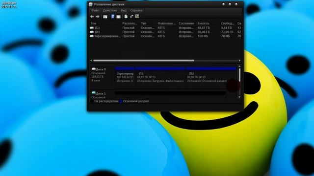The height and width of the screenshot is (176, 314).
Task: Sort by the Состояние column header
Action: point(186,23)
